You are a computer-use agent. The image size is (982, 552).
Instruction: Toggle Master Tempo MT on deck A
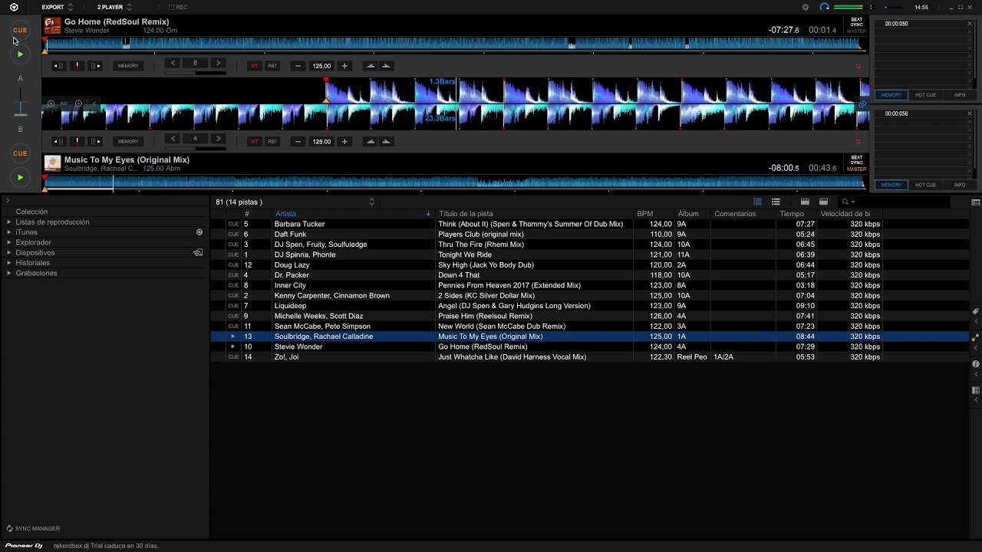tap(255, 66)
